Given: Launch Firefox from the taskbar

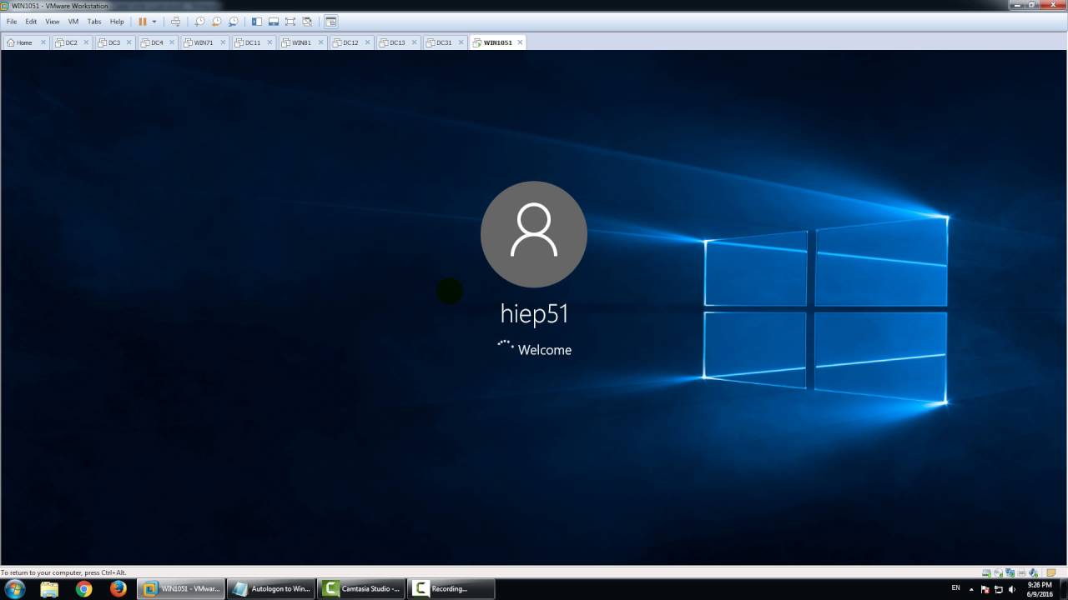Looking at the screenshot, I should point(118,588).
